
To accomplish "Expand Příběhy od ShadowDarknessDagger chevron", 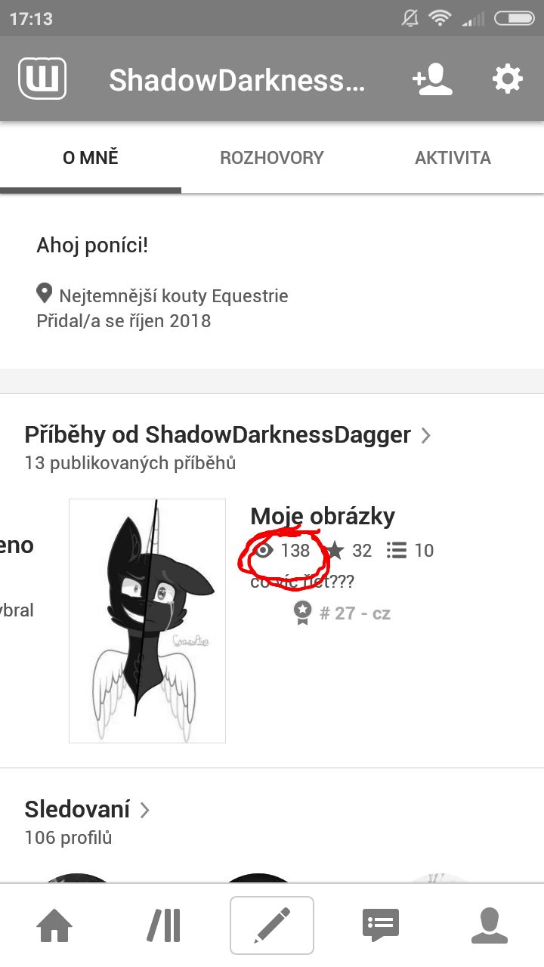I will [426, 435].
